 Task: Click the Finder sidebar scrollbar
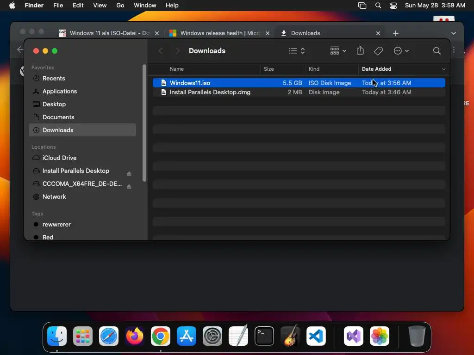click(144, 123)
